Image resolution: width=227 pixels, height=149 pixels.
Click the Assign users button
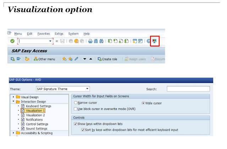(135, 59)
